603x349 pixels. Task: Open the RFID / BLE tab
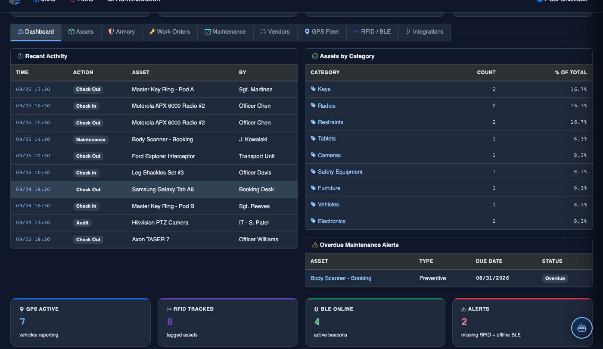click(372, 32)
